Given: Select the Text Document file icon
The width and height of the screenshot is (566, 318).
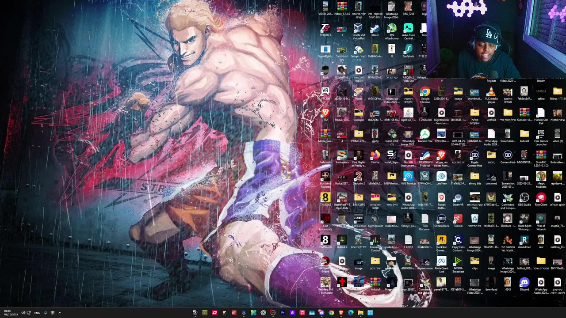Looking at the screenshot, I should tap(424, 222).
